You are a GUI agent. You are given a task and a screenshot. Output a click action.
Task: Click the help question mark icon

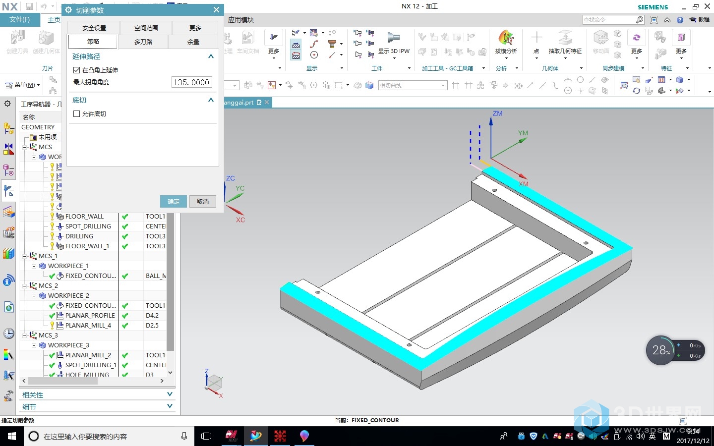pos(680,20)
